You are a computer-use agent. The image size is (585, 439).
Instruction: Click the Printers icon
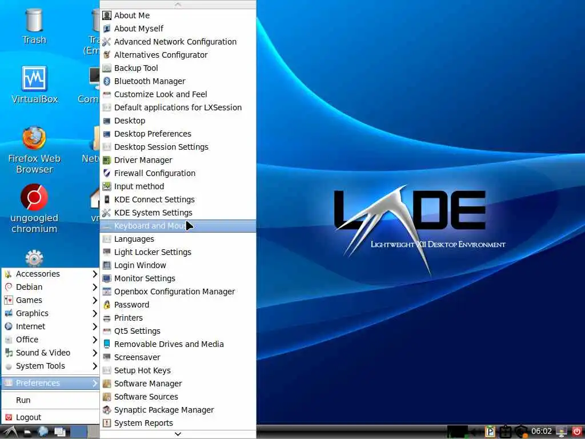click(107, 318)
